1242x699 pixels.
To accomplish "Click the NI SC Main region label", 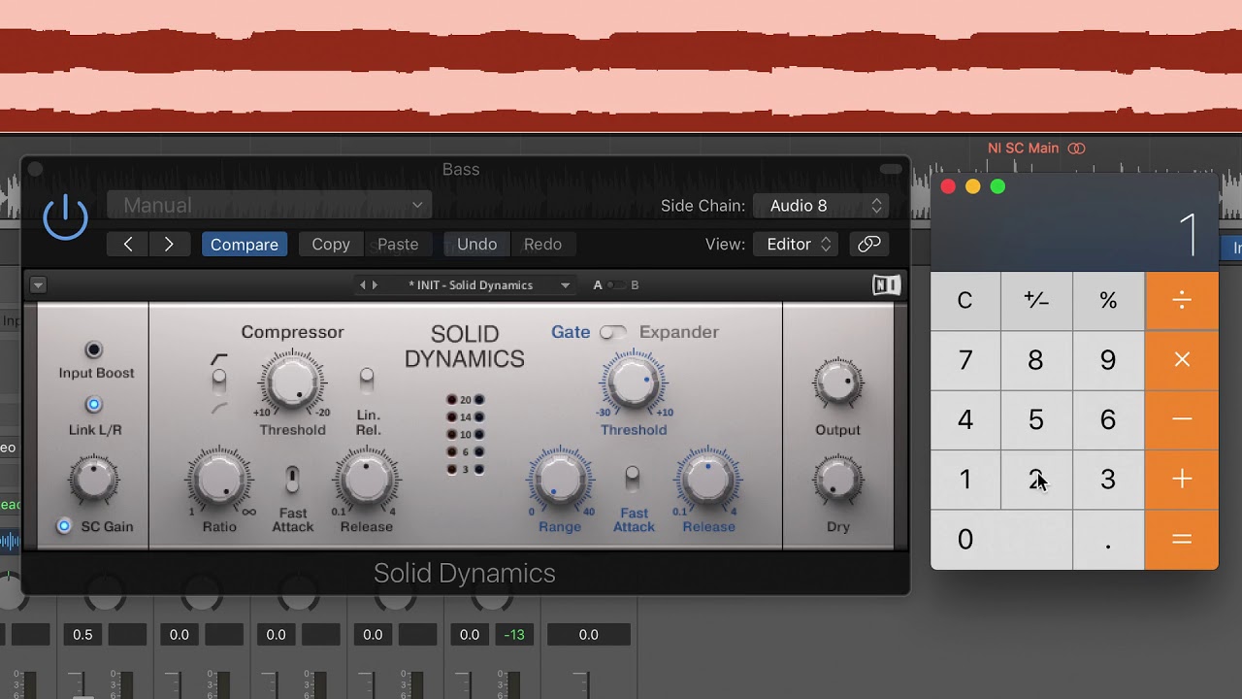I will pos(1023,149).
